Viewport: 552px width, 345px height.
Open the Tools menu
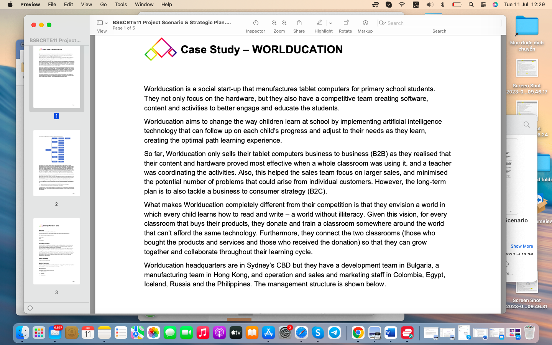click(121, 5)
